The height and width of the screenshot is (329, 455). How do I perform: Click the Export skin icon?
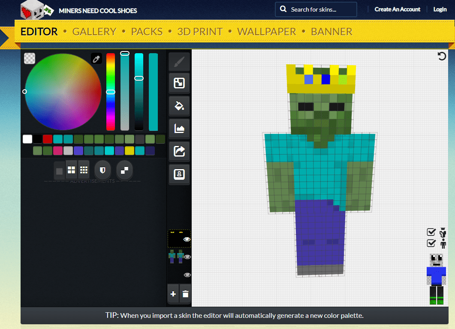pos(179,151)
